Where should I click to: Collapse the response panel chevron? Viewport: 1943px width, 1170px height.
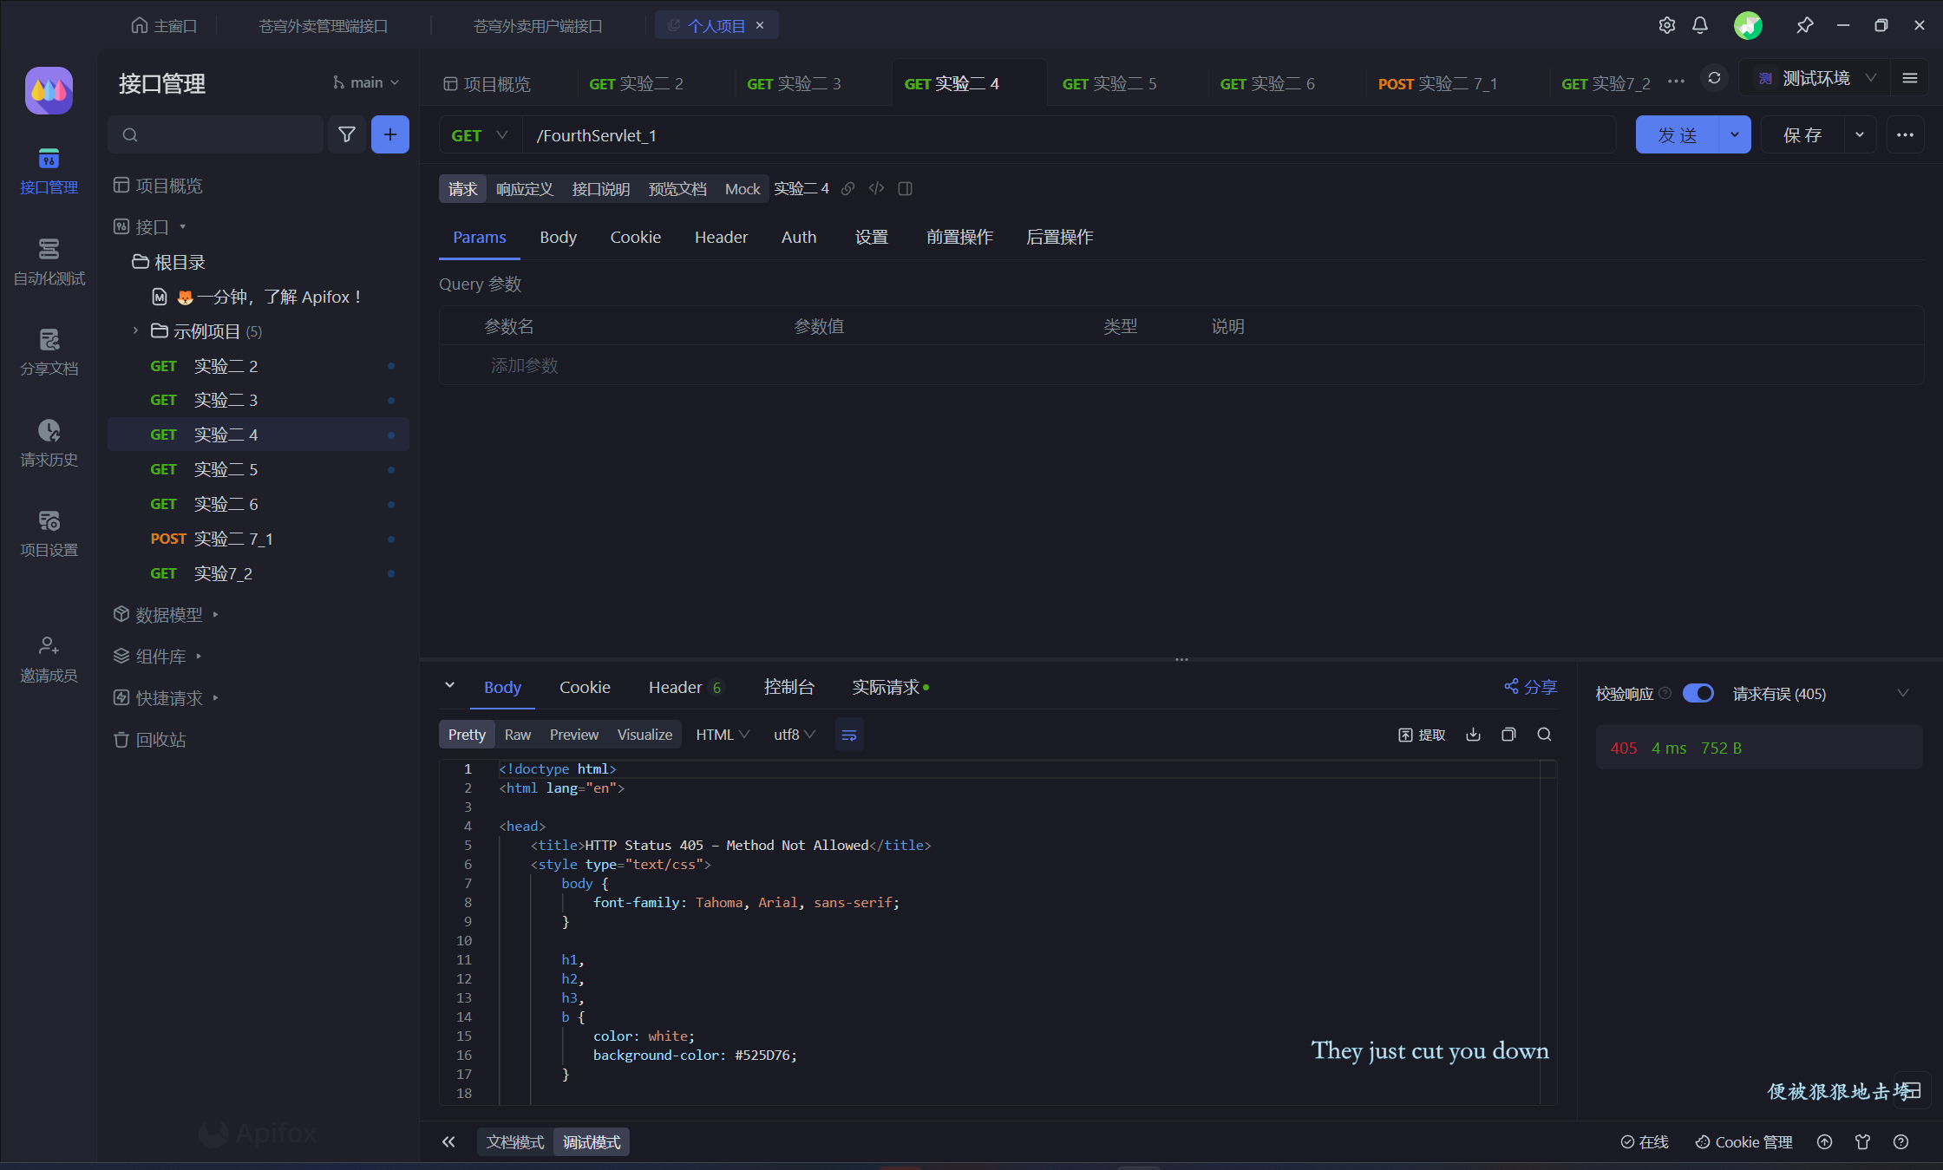click(x=449, y=685)
